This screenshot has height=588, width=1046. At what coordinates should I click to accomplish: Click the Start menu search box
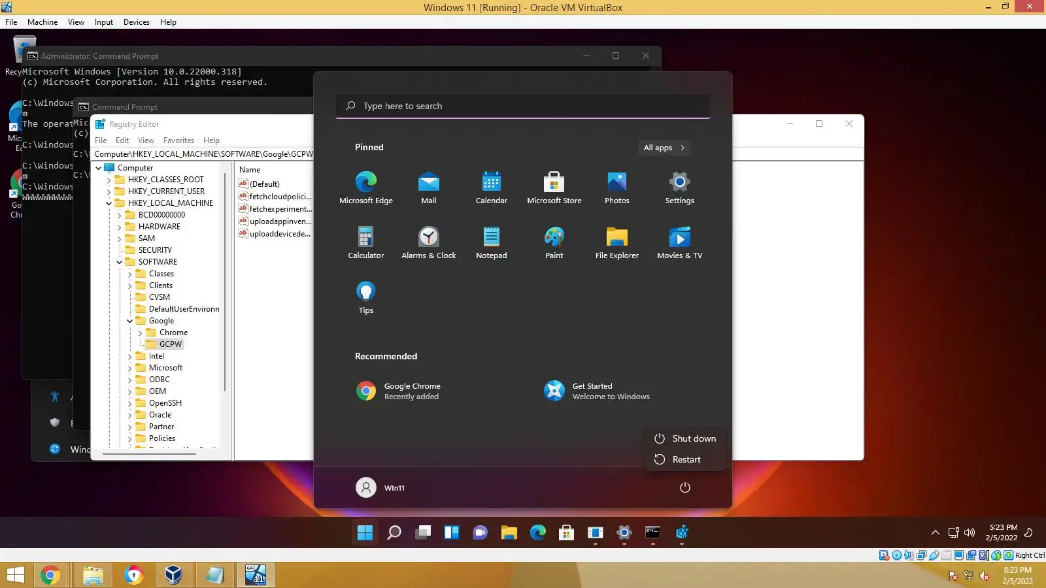523,106
